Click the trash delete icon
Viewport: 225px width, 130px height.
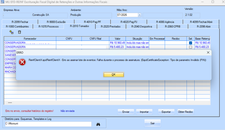(x=19, y=32)
